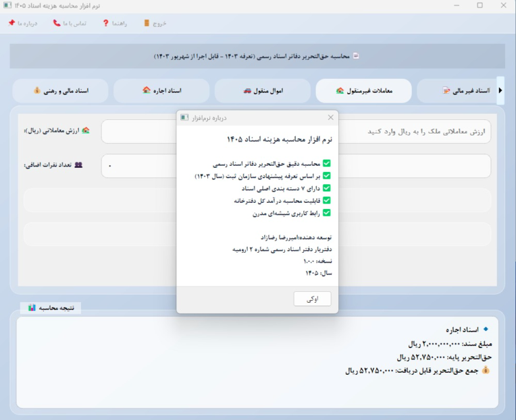The image size is (516, 420).
Task: Click the money bag icon on اسناد مالی و رهنی tab
Action: pos(37,90)
